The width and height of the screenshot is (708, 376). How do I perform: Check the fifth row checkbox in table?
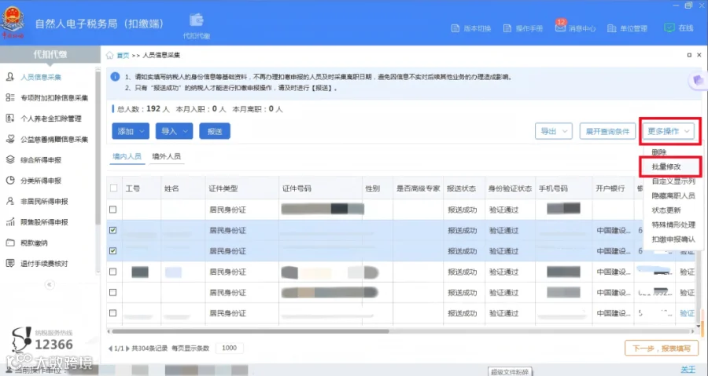tap(112, 292)
